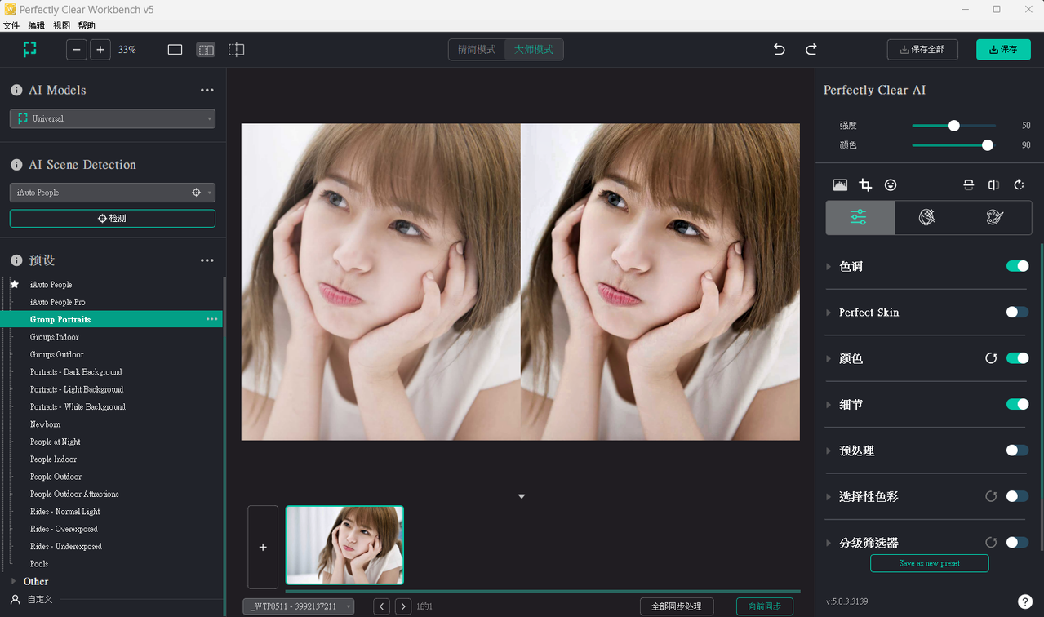
Task: Open the 视图 menu
Action: click(62, 25)
